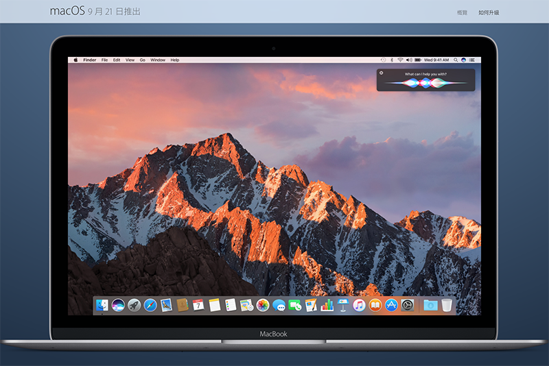Viewport: 549px width, 366px height.
Task: Launch Siri from the dock
Action: [x=118, y=305]
